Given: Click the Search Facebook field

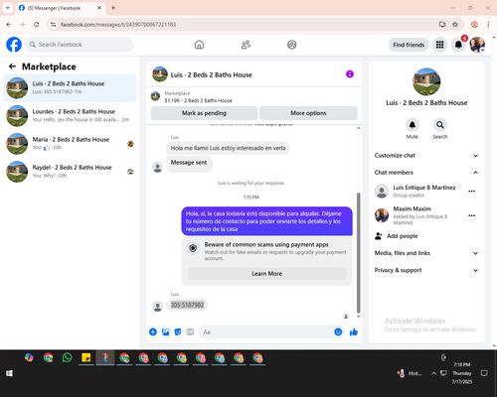Looking at the screenshot, I should click(x=80, y=45).
